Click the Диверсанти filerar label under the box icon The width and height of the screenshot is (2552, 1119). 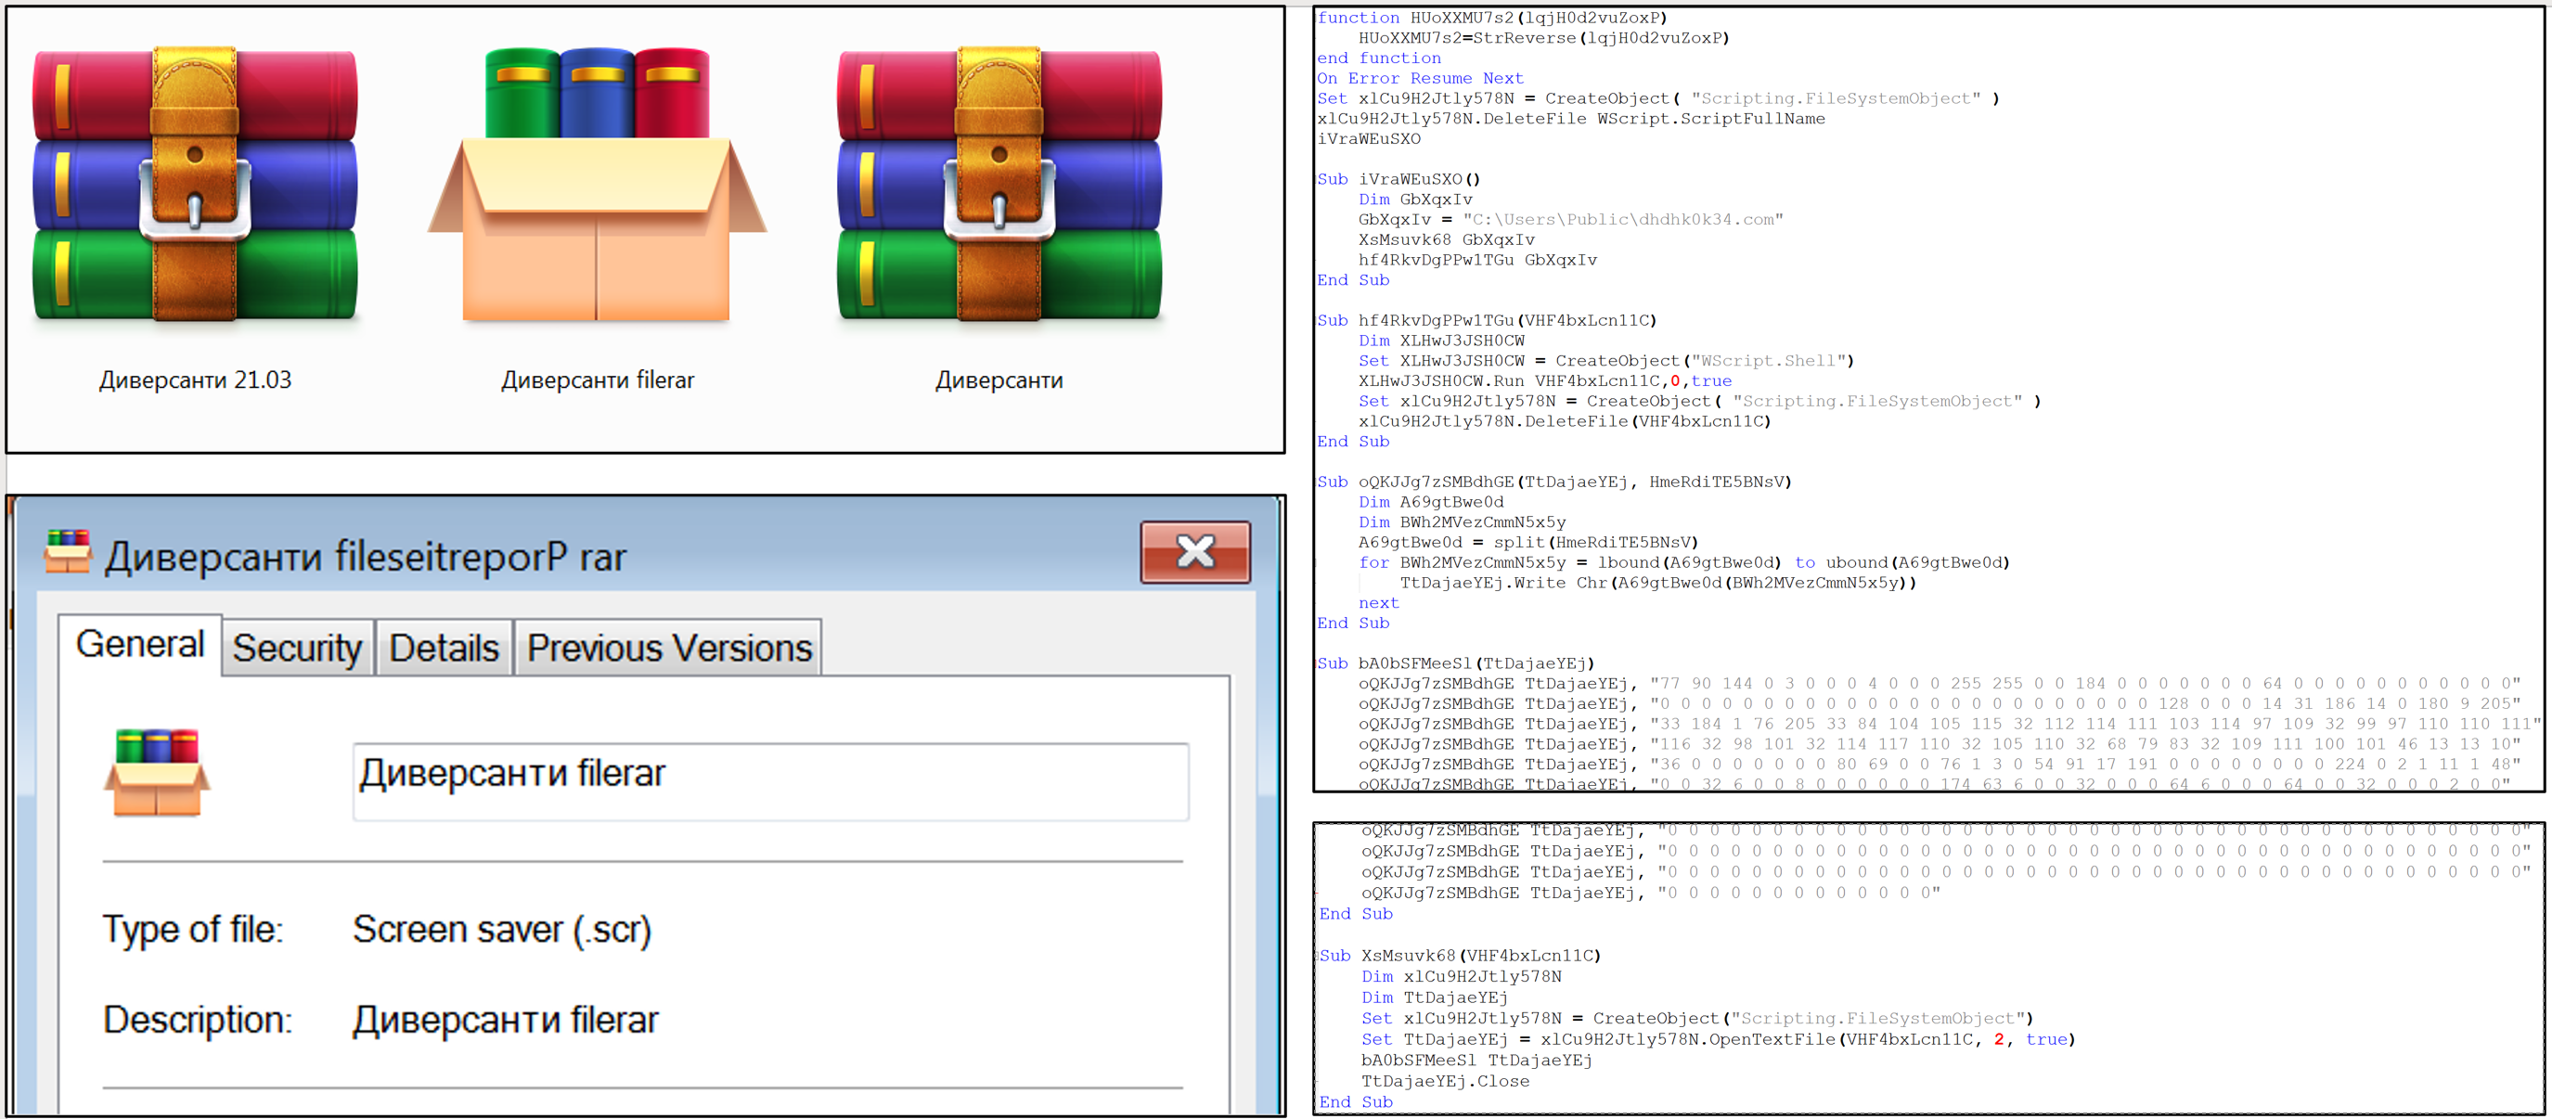pos(598,380)
